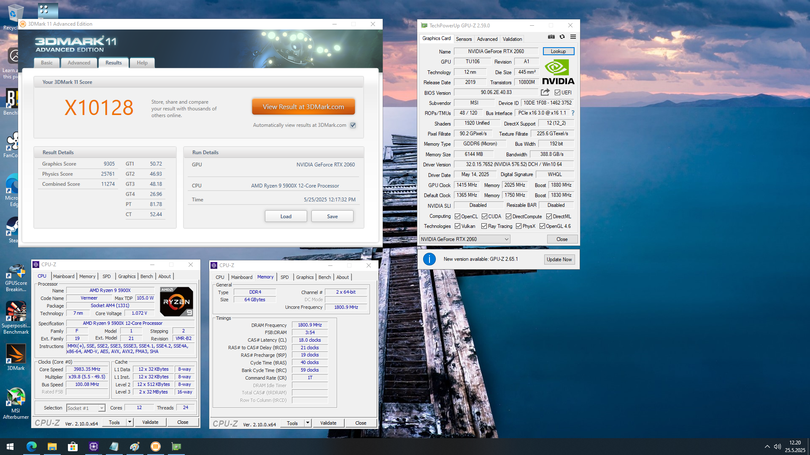
Task: Click the BIOS share/export icon in GPU-Z
Action: (x=545, y=92)
